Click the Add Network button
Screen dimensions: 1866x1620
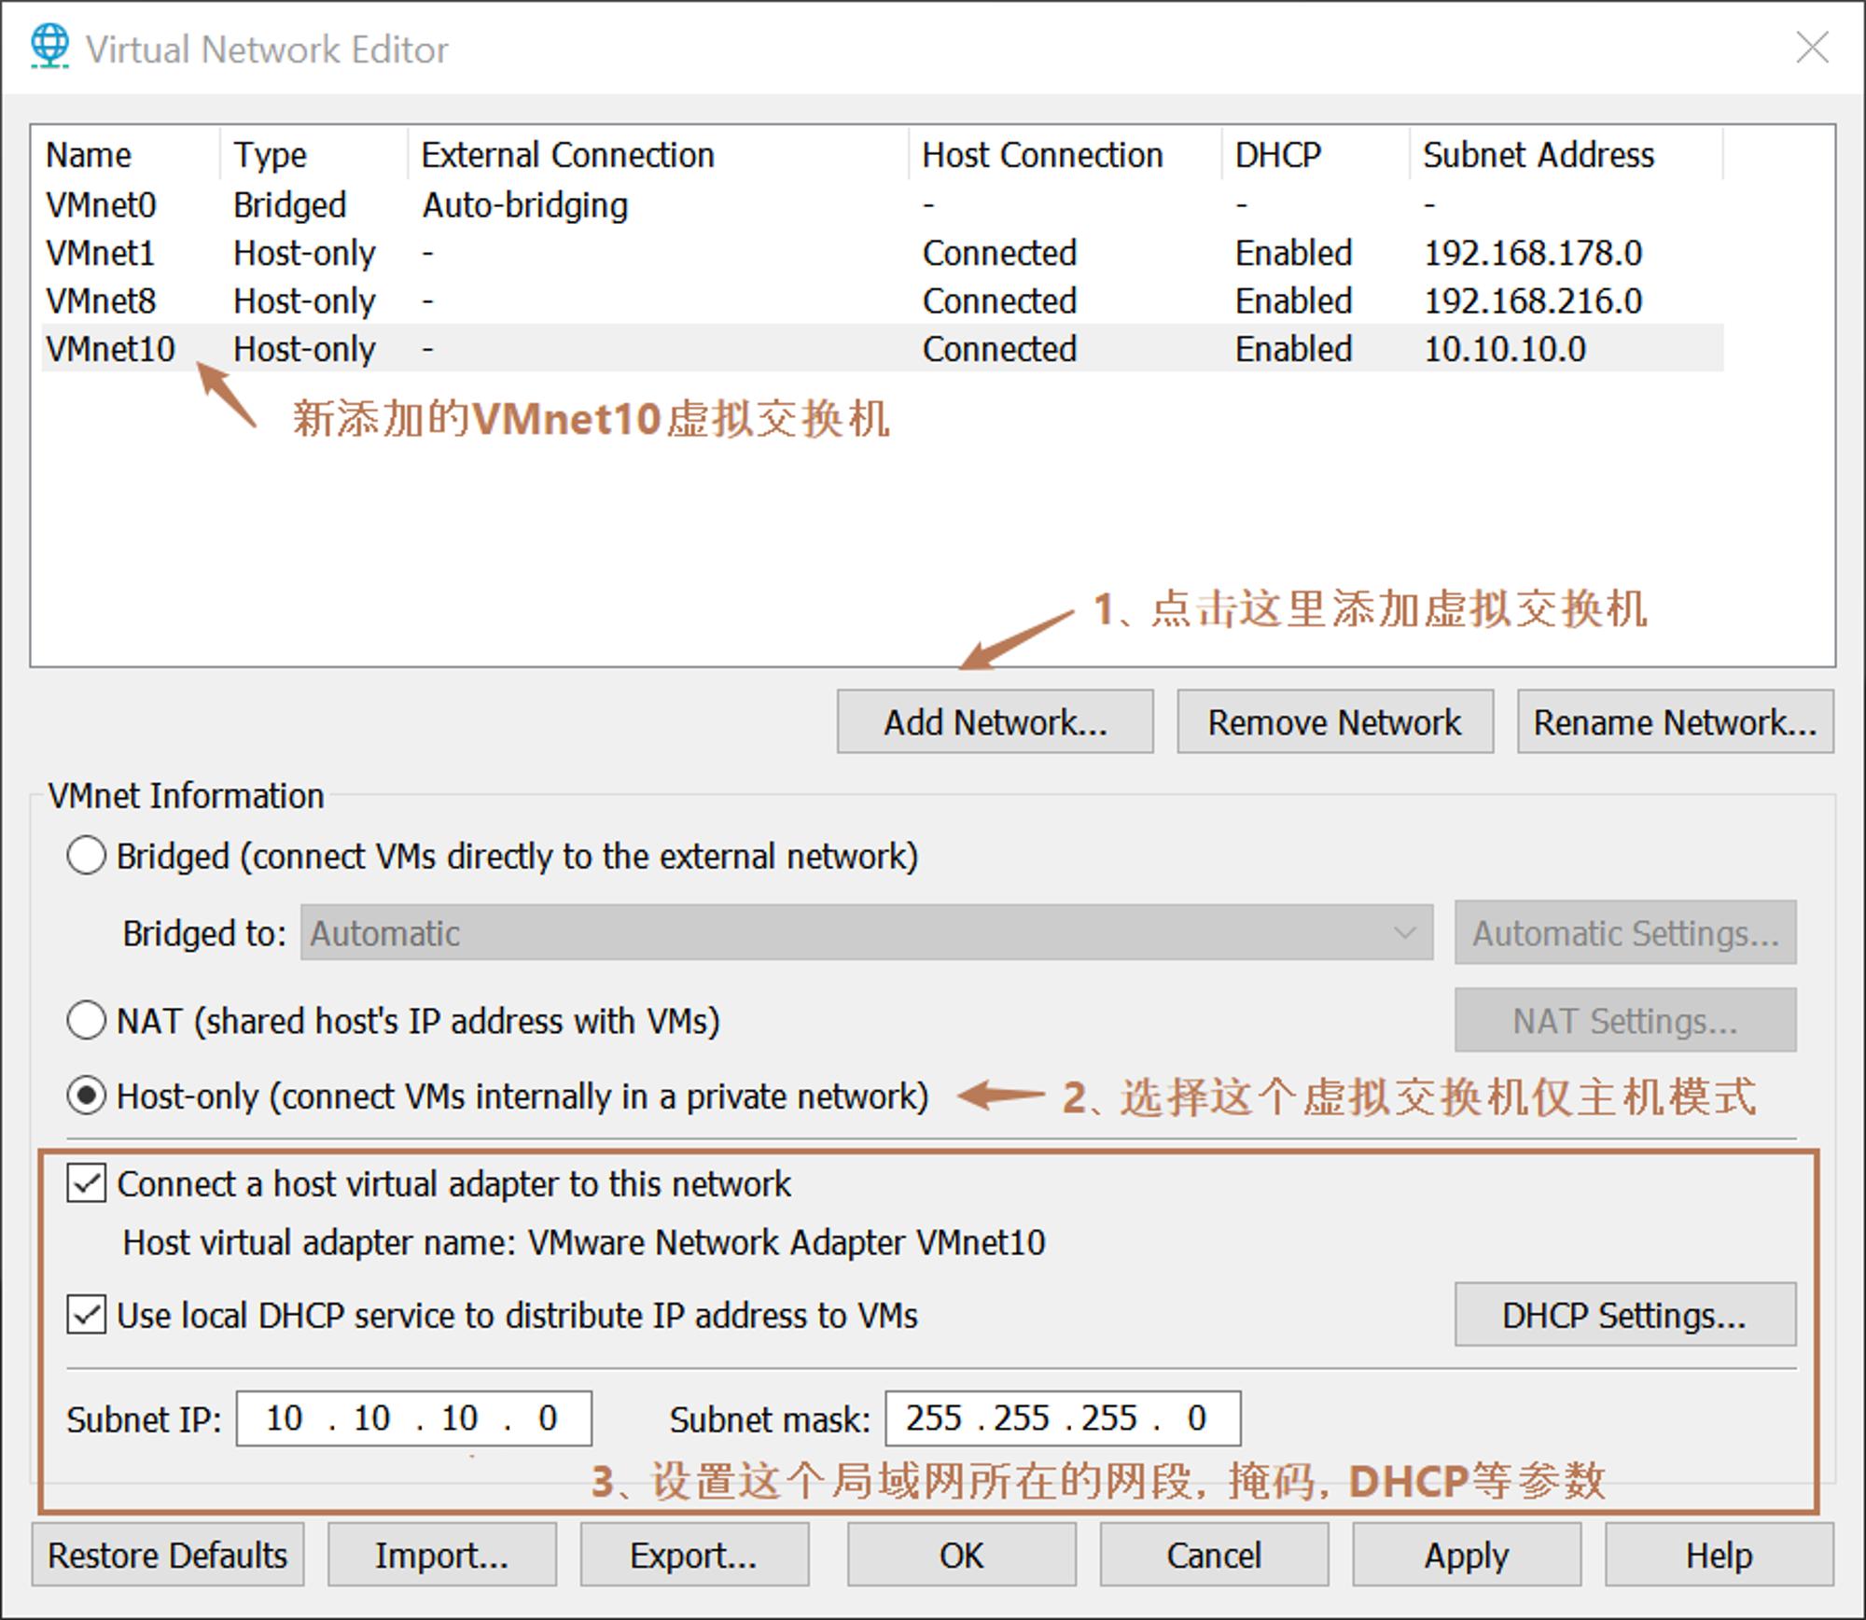(995, 721)
